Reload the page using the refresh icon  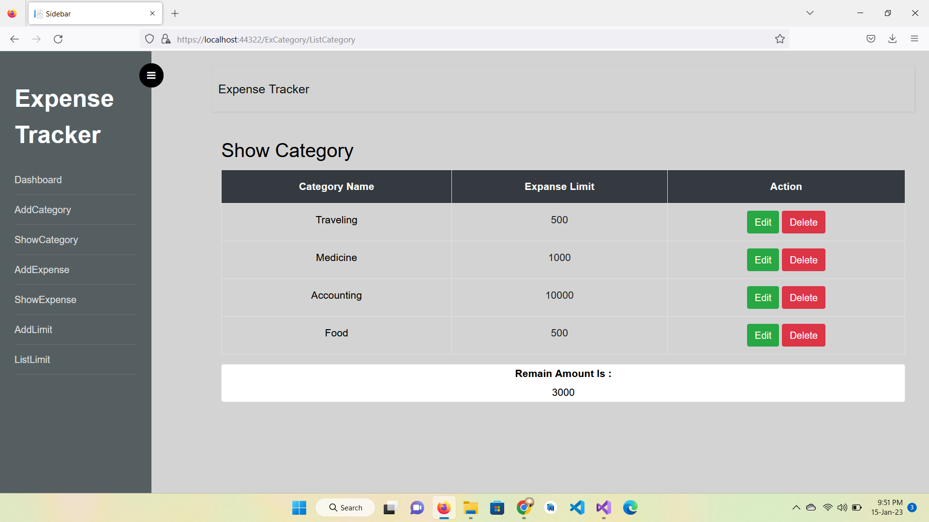(58, 39)
